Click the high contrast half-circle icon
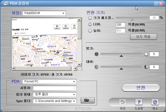This screenshot has width=166, height=112. pyautogui.click(x=146, y=67)
